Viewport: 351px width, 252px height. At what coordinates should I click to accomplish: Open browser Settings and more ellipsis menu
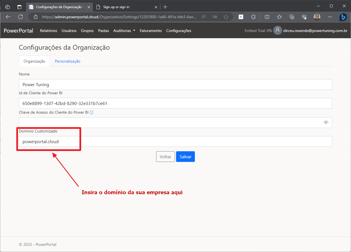coord(330,17)
